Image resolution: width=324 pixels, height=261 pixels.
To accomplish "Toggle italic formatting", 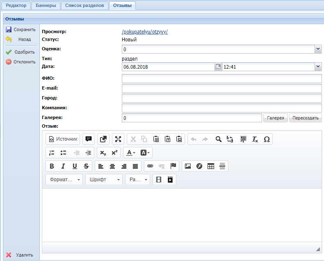I will pos(63,166).
